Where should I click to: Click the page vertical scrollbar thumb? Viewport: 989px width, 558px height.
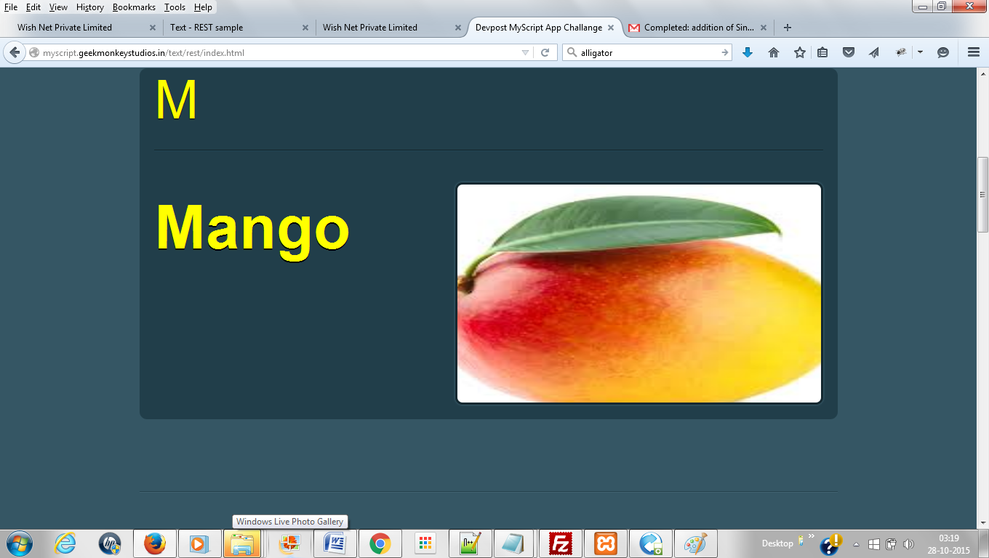click(982, 194)
